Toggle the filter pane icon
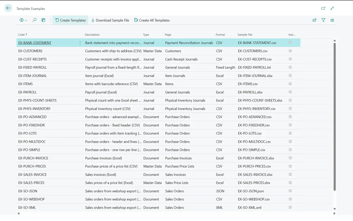353x221 pixels. coord(323,20)
